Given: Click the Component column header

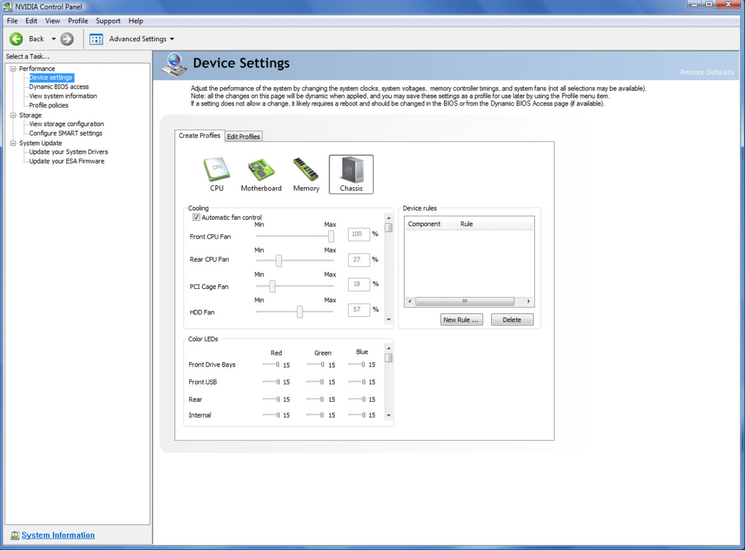Looking at the screenshot, I should (x=430, y=224).
